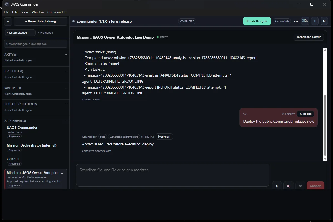This screenshot has height=222, width=333.
Task: Click the chat scrollbar thumb
Action: click(x=325, y=125)
